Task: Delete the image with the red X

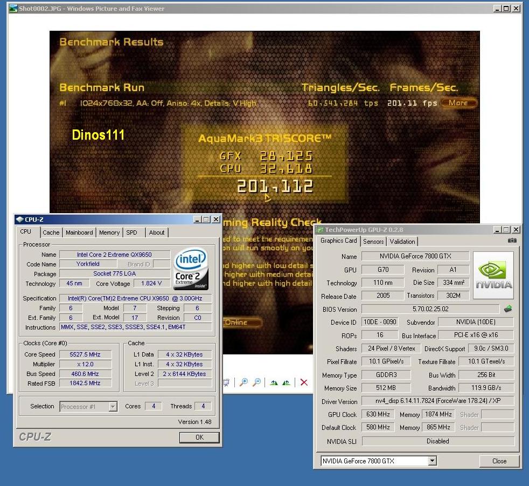Action: [x=304, y=382]
